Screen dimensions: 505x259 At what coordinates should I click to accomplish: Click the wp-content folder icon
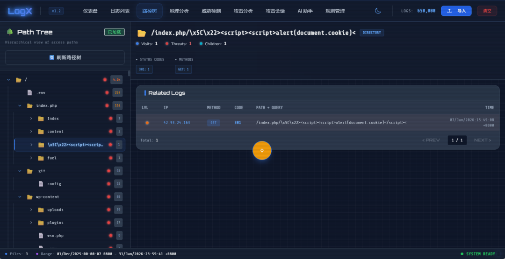(x=29, y=196)
